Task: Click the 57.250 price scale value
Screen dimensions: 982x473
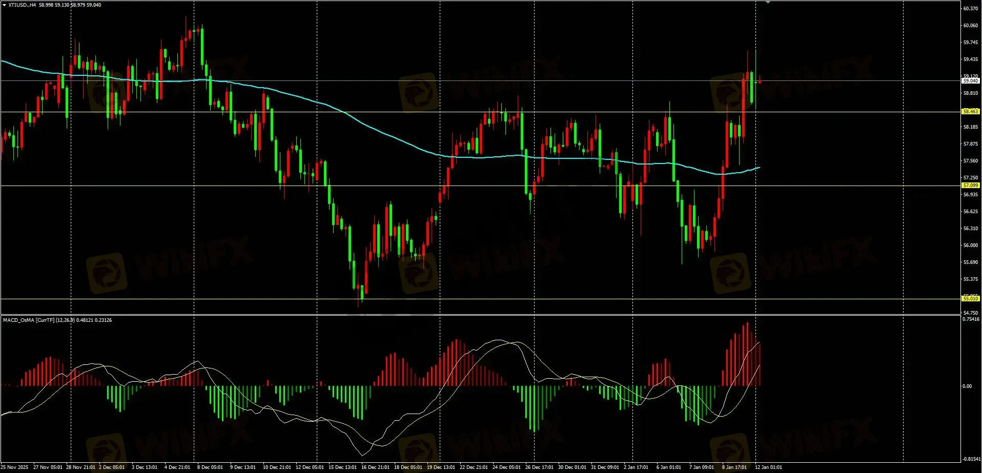Action: (971, 178)
